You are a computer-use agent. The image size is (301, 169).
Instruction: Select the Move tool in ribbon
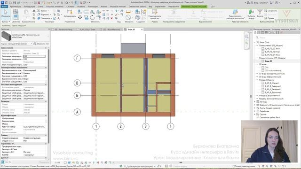tap(80, 17)
